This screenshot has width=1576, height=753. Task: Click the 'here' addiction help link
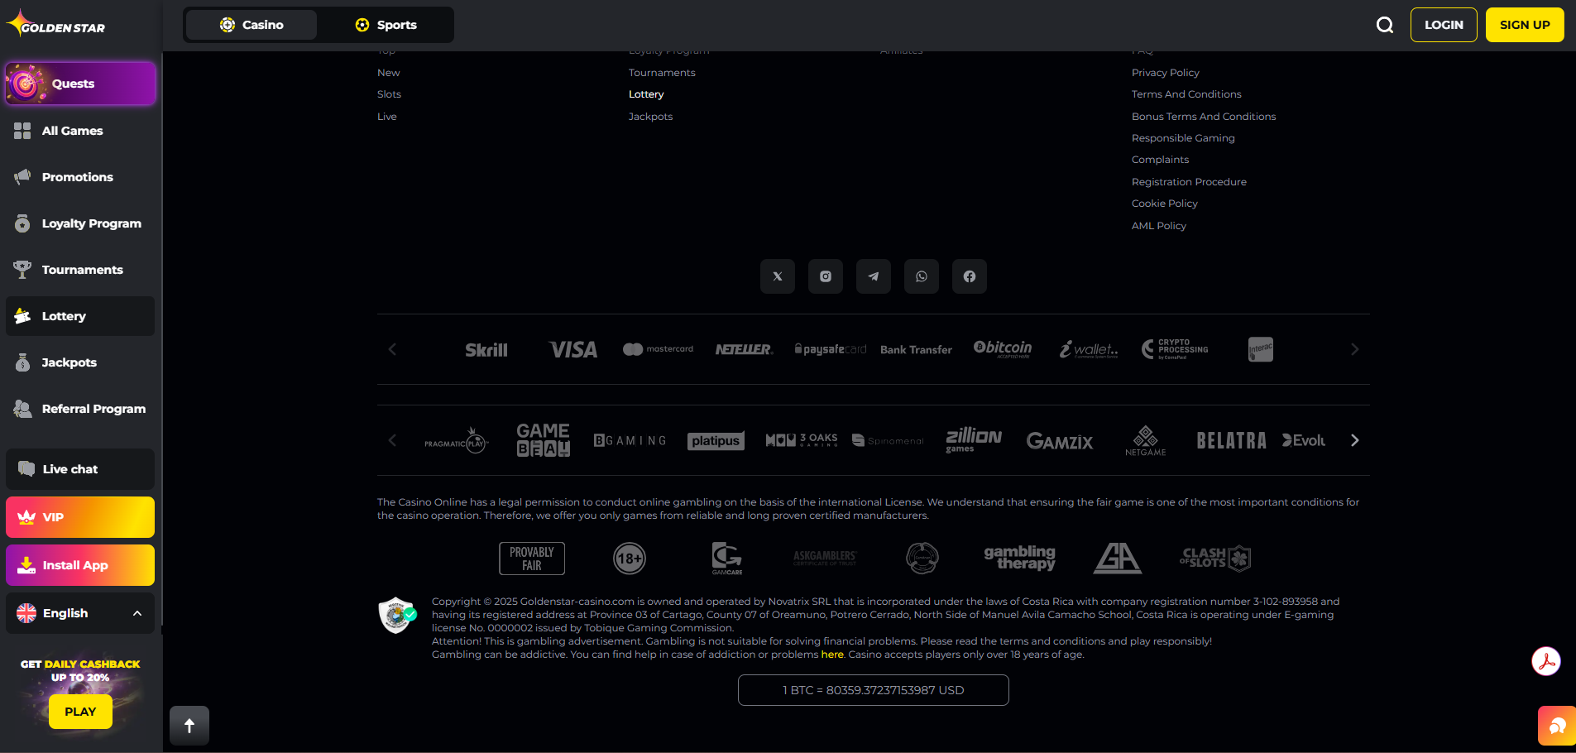coord(832,655)
